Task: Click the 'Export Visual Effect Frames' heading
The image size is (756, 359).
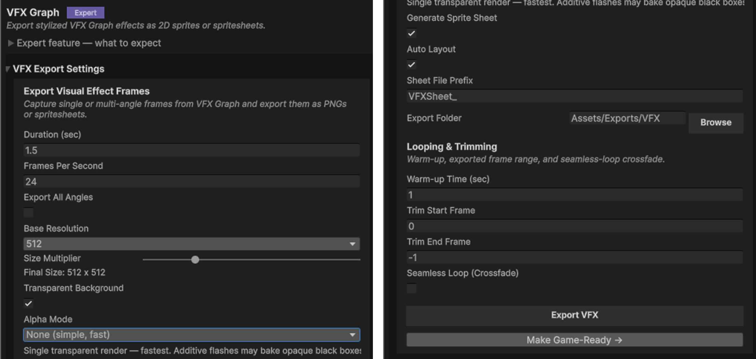Action: [x=87, y=91]
